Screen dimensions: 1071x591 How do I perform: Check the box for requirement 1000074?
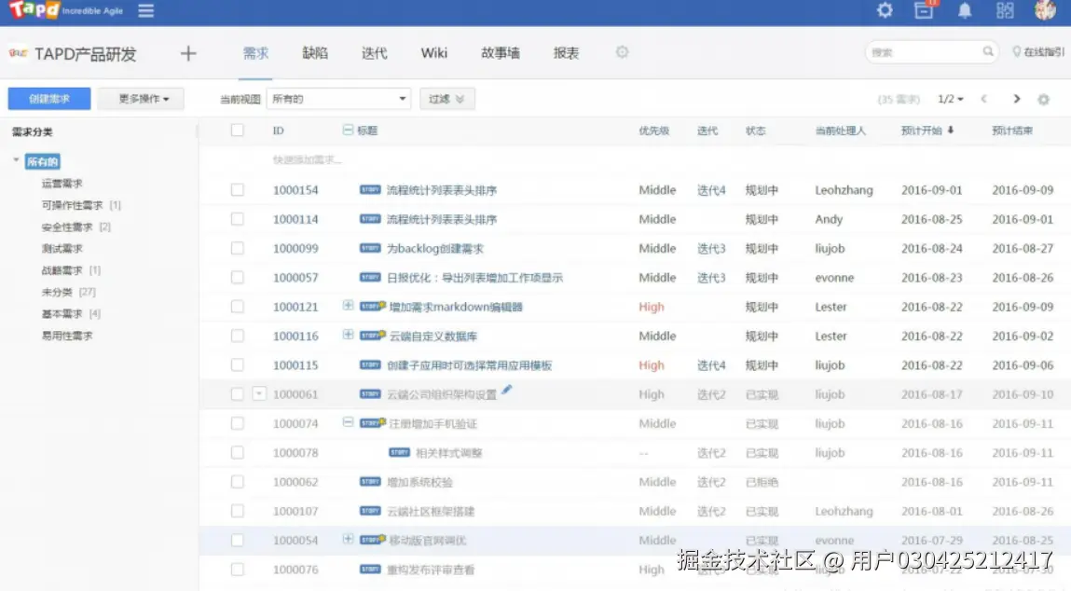(237, 423)
